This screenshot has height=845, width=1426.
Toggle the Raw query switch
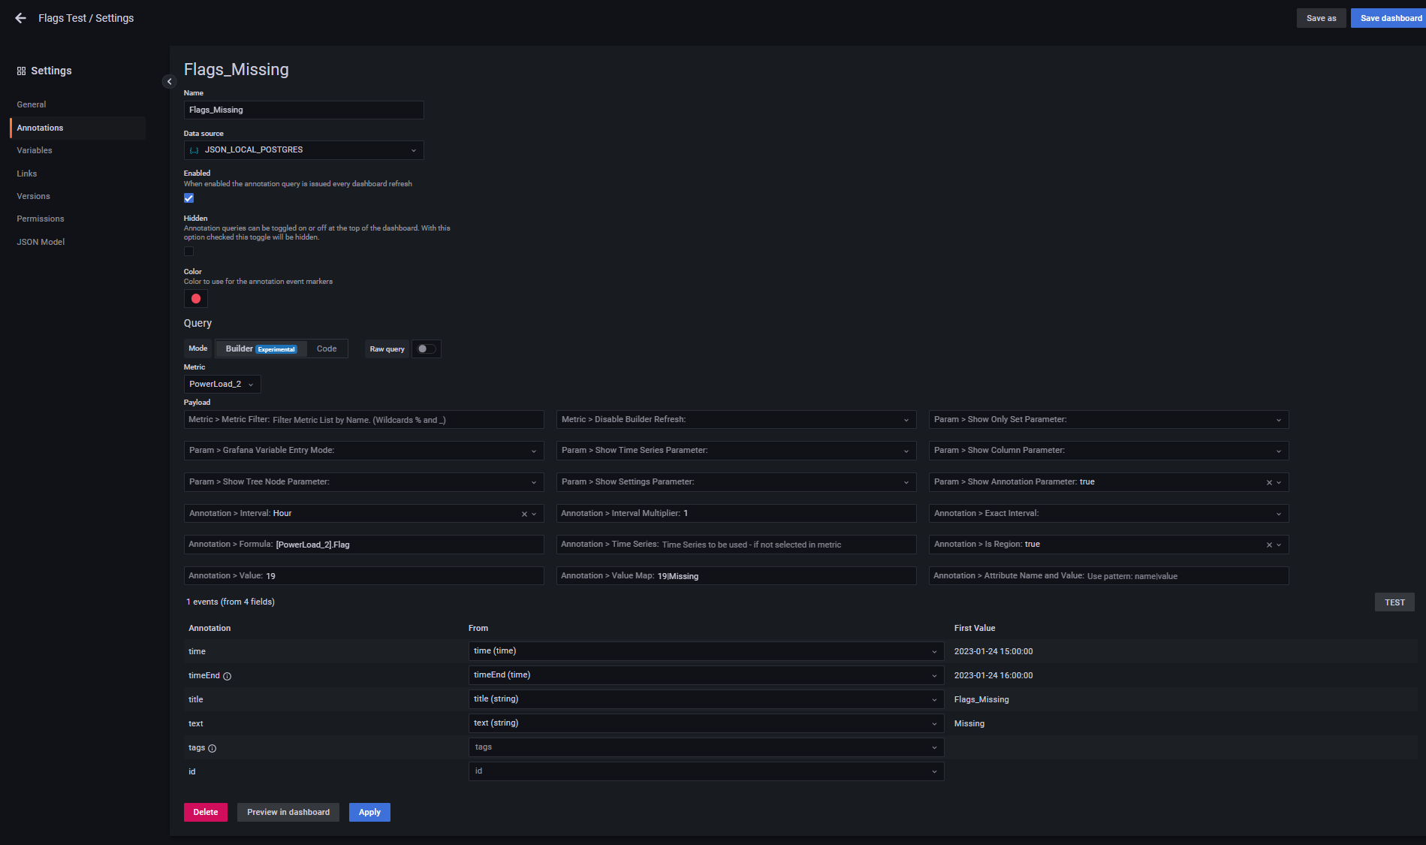tap(426, 349)
